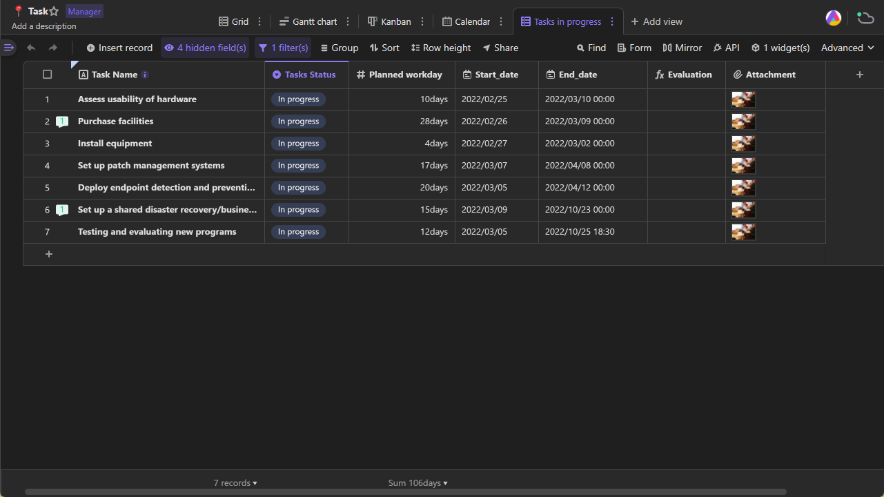Viewport: 884px width, 497px height.
Task: Select the Start_date column header
Action: click(x=497, y=75)
